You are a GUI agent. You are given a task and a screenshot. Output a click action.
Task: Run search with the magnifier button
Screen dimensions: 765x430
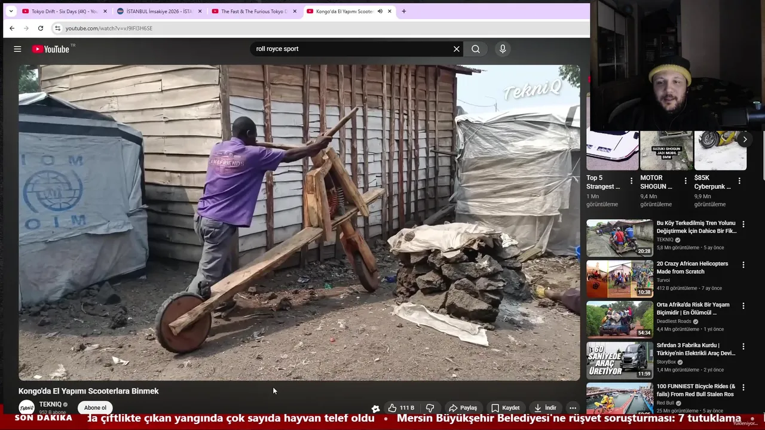(476, 49)
